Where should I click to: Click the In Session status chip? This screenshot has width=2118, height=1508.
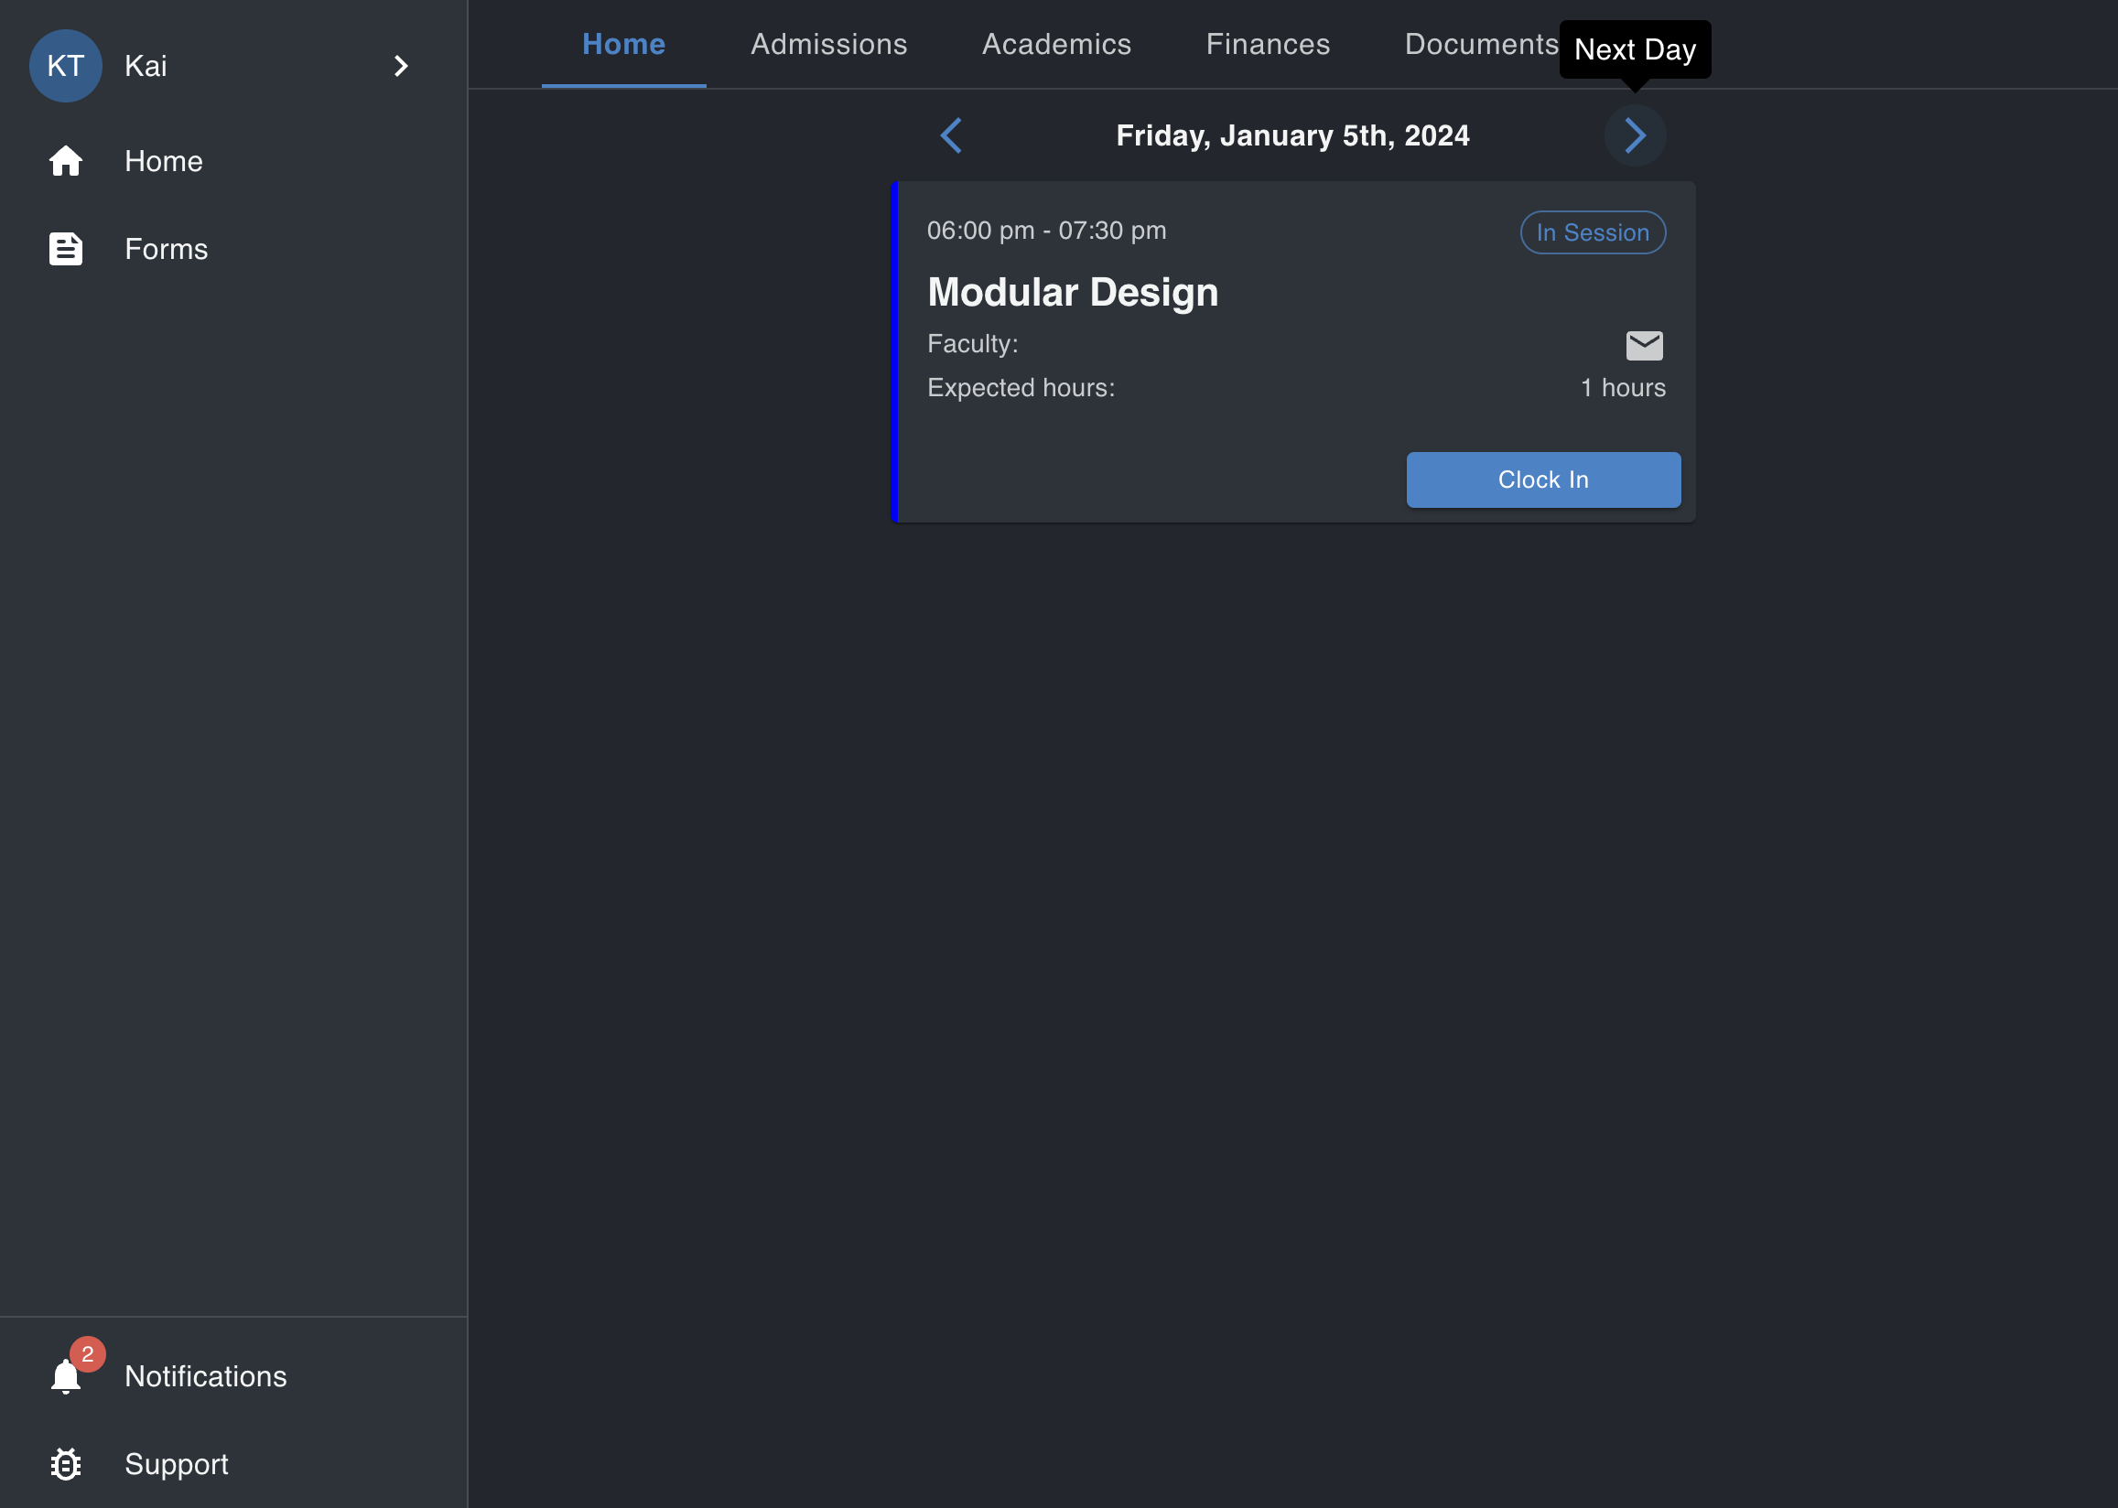coord(1592,232)
